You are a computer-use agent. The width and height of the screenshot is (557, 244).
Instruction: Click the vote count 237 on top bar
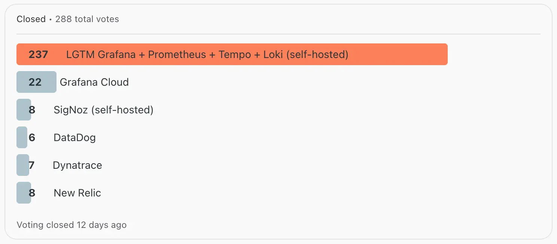pos(38,54)
